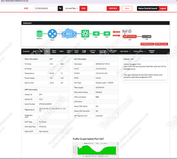Click the Status ONT New Version value
Viewport: 177px width, 159px height.
44,131
